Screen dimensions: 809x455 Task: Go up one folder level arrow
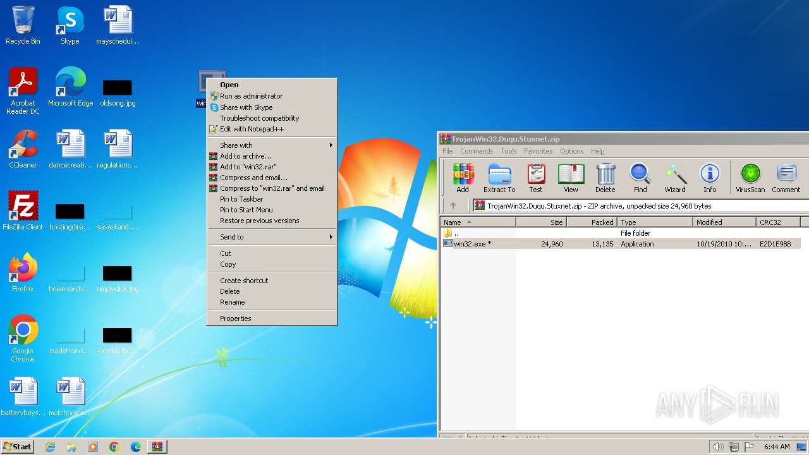453,205
